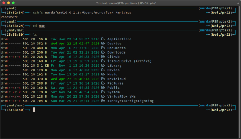Click the folder icon beside Movies
The image size is (241, 139).
pos(103,70)
